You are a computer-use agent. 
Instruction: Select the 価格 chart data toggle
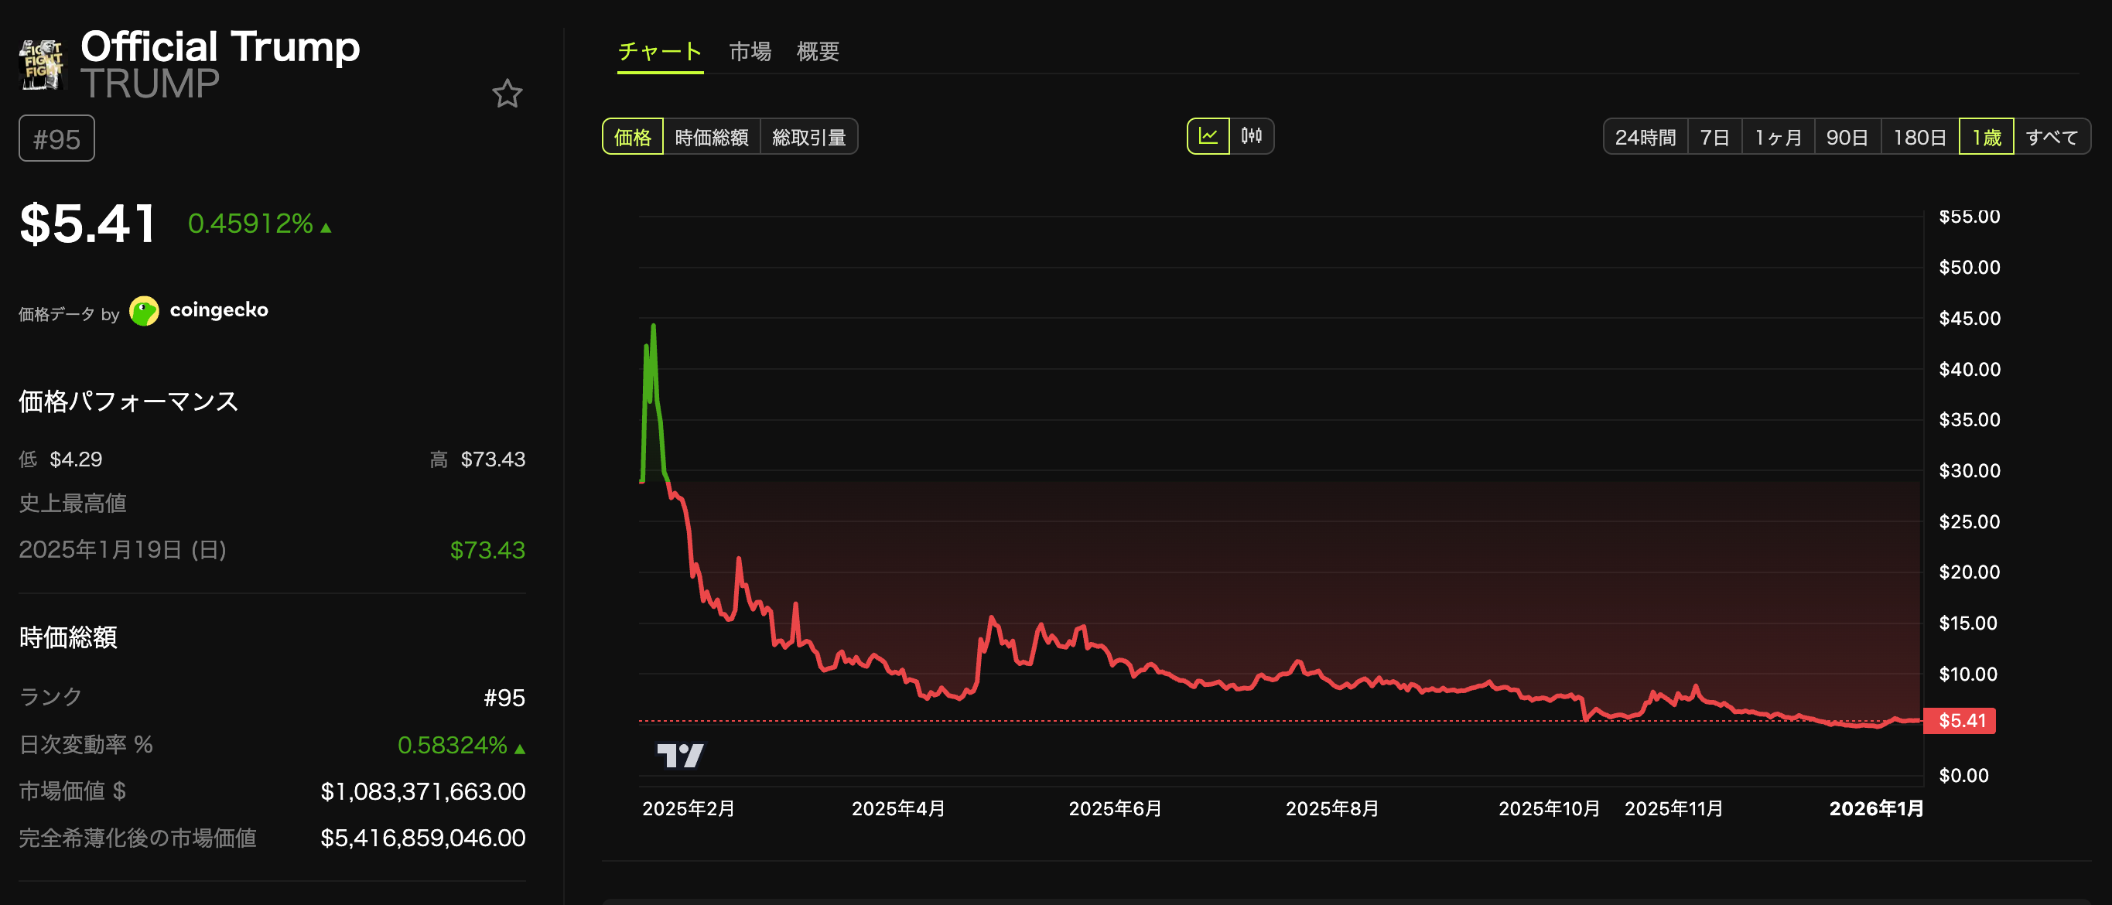click(x=632, y=137)
